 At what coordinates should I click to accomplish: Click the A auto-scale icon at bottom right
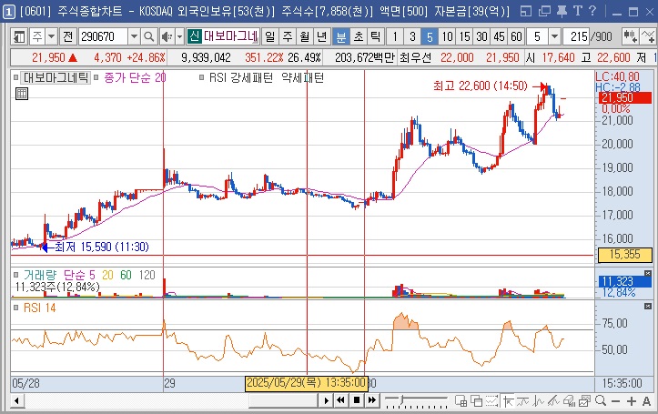(x=646, y=401)
